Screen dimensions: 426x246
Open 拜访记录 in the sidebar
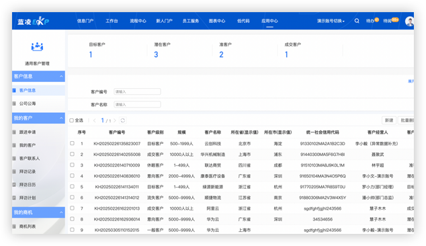[x=28, y=171]
